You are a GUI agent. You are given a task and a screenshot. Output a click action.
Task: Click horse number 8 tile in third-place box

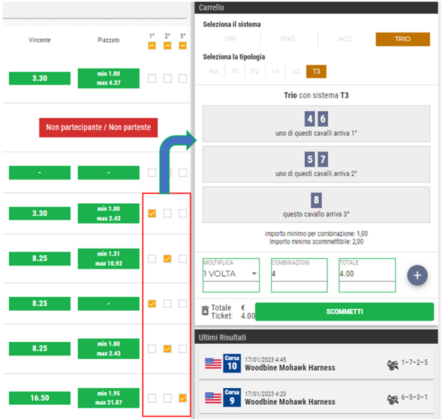tap(316, 200)
